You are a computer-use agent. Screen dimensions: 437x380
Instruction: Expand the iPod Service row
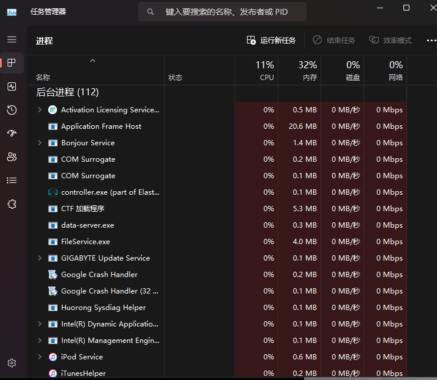coord(39,356)
